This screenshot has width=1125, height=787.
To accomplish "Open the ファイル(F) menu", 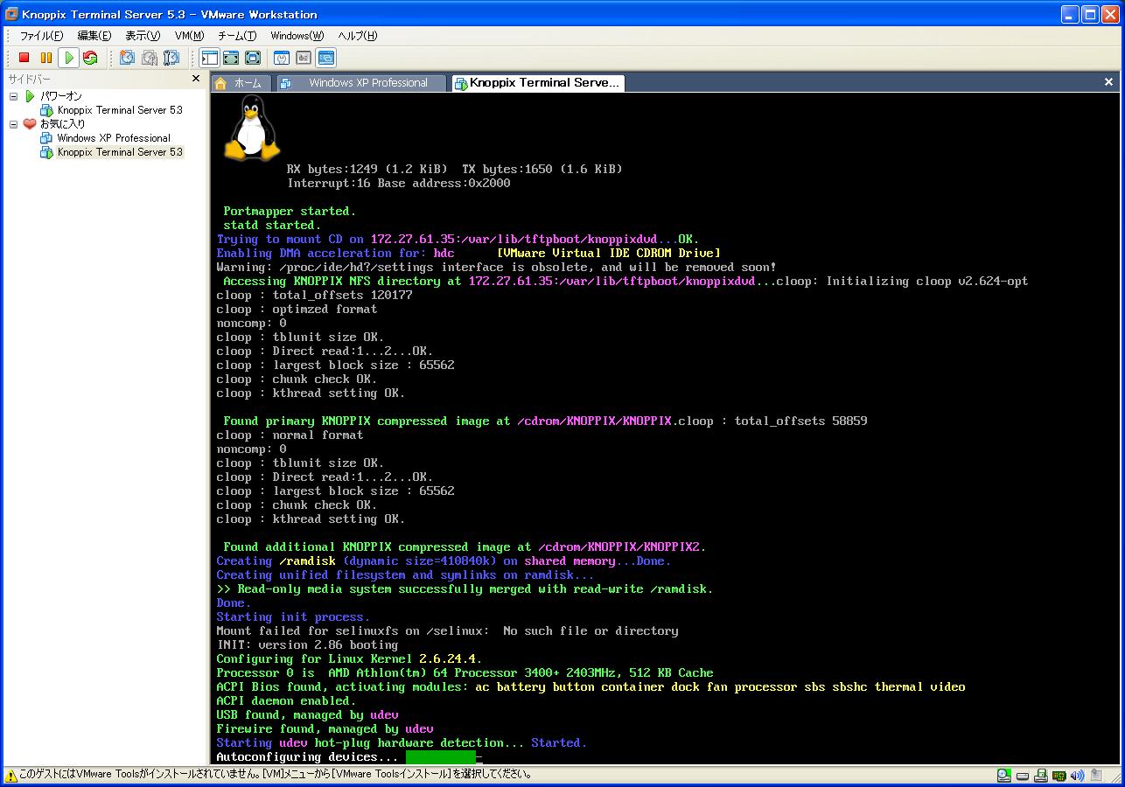I will pyautogui.click(x=41, y=36).
